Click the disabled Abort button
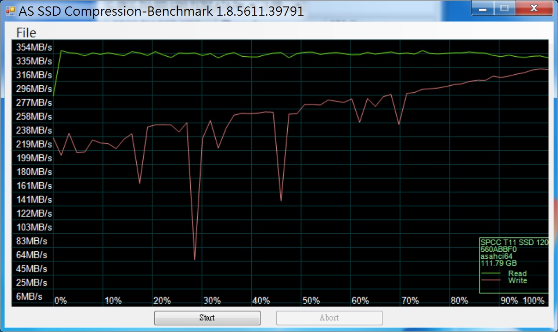558x332 pixels. [x=329, y=318]
